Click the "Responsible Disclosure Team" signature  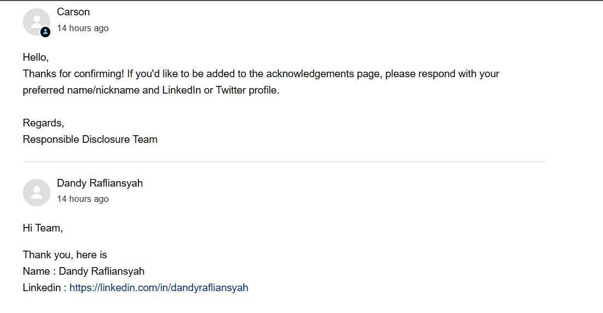(90, 140)
